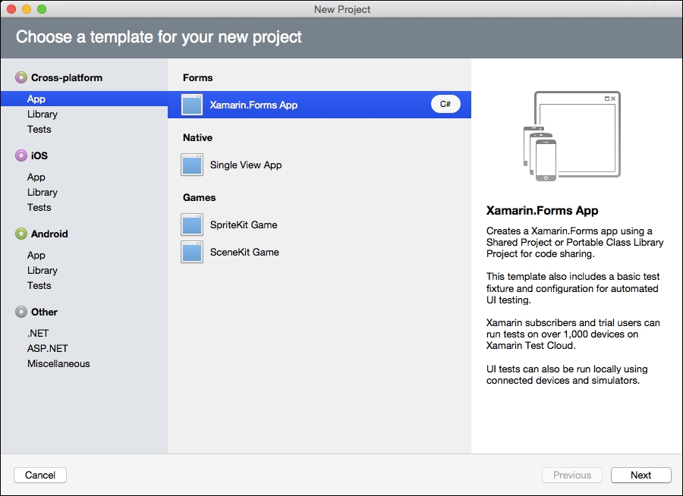The height and width of the screenshot is (496, 683).
Task: Click the Cancel button
Action: pyautogui.click(x=40, y=475)
